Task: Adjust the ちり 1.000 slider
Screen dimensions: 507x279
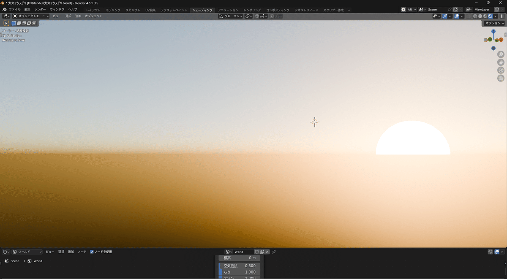Action: tap(239, 272)
